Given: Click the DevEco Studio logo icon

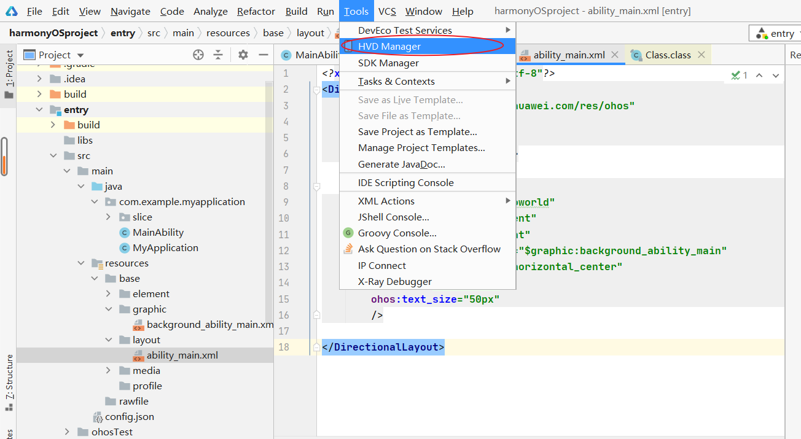Looking at the screenshot, I should 12,11.
